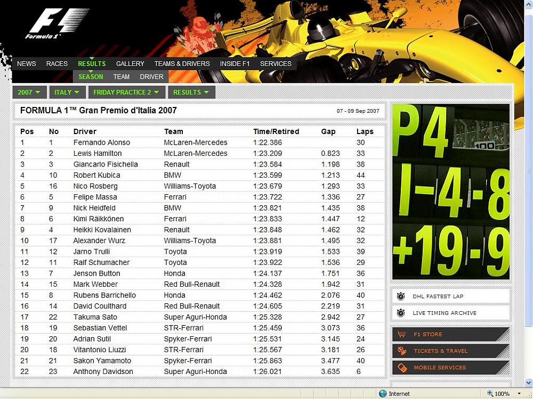Select the Results menu item

(92, 64)
